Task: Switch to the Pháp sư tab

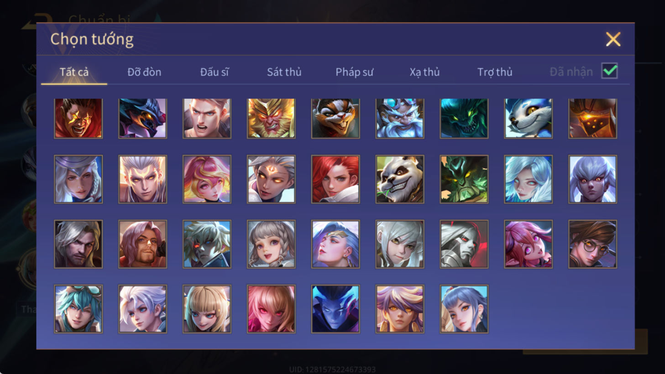Action: 354,72
